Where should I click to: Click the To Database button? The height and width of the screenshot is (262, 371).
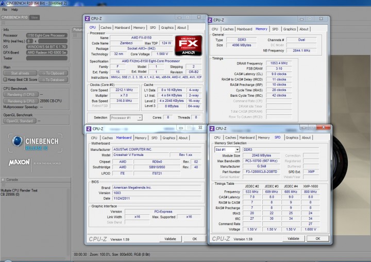[x=53, y=80]
